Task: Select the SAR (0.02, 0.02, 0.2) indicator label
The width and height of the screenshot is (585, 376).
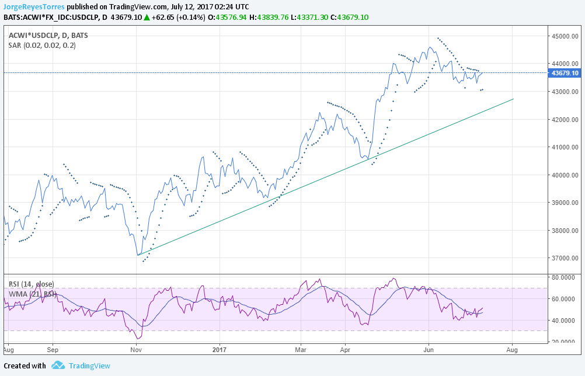Action: [x=42, y=46]
